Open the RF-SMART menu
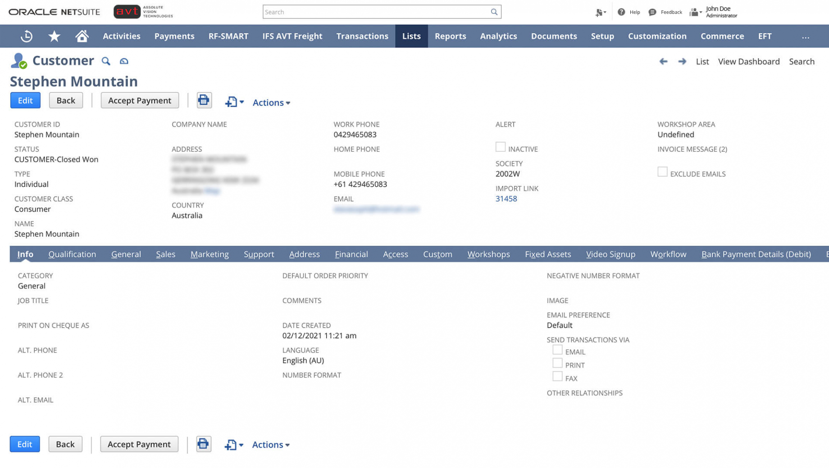The width and height of the screenshot is (829, 468). tap(228, 36)
